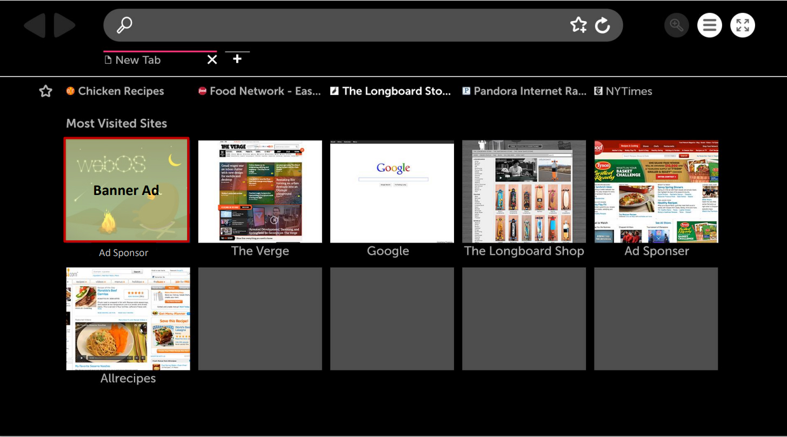The width and height of the screenshot is (787, 437).
Task: Click Food Network bookmark favicon
Action: click(x=203, y=91)
